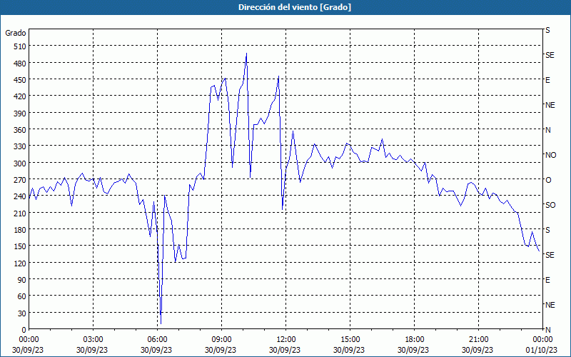This screenshot has width=571, height=357.
Task: Select the 18:00 time label
Action: pos(415,340)
